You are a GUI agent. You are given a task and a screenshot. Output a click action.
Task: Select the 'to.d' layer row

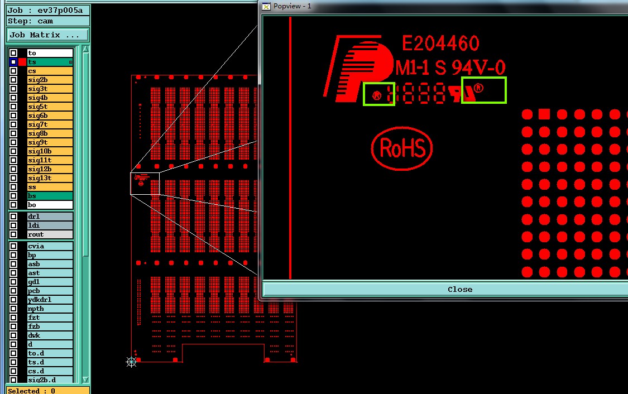pyautogui.click(x=50, y=353)
